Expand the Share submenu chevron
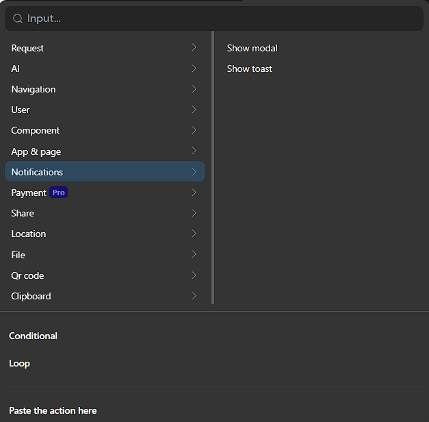The width and height of the screenshot is (429, 422). [194, 213]
